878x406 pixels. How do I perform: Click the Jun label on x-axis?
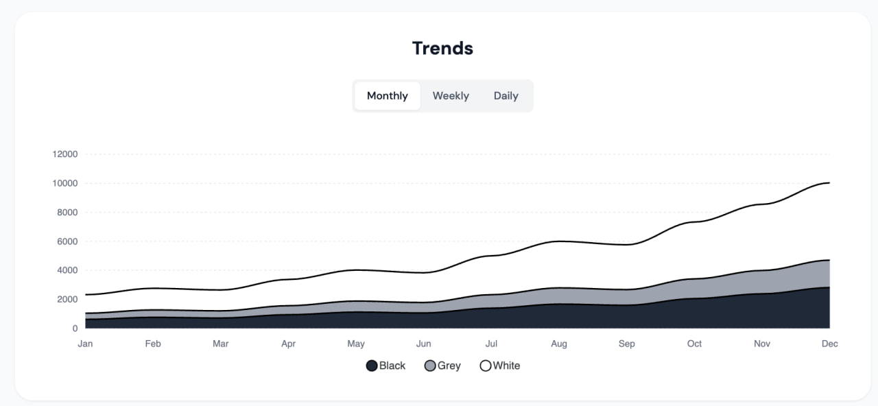click(424, 344)
